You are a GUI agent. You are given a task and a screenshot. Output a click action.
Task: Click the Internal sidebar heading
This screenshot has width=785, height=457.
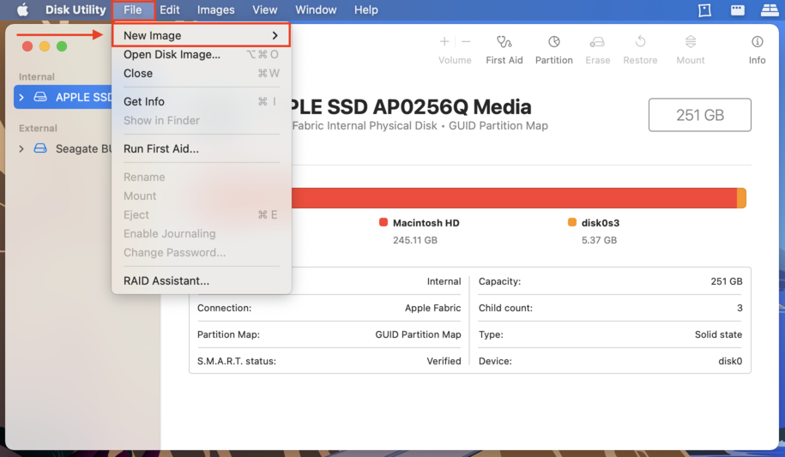coord(37,76)
